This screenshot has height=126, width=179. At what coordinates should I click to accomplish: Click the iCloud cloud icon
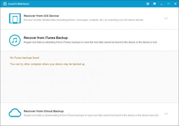tap(15, 113)
